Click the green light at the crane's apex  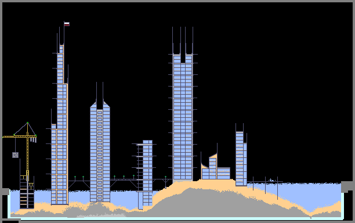coord(28,123)
